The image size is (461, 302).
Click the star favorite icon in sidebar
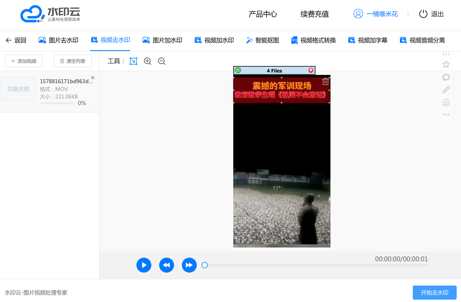[x=446, y=64]
